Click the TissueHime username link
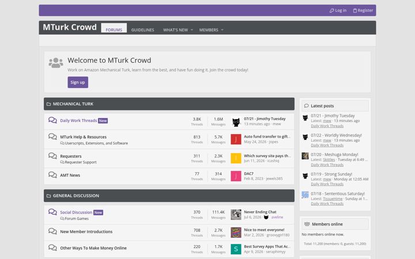Screen dimensions: 415x259 333,199
